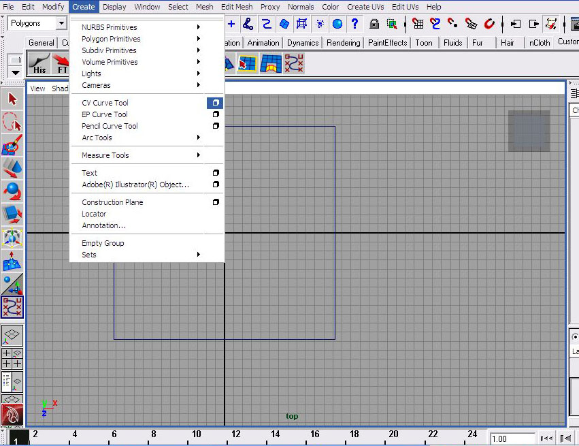Toggle the surfaces selection mask
The width and height of the screenshot is (579, 446).
coord(284,24)
